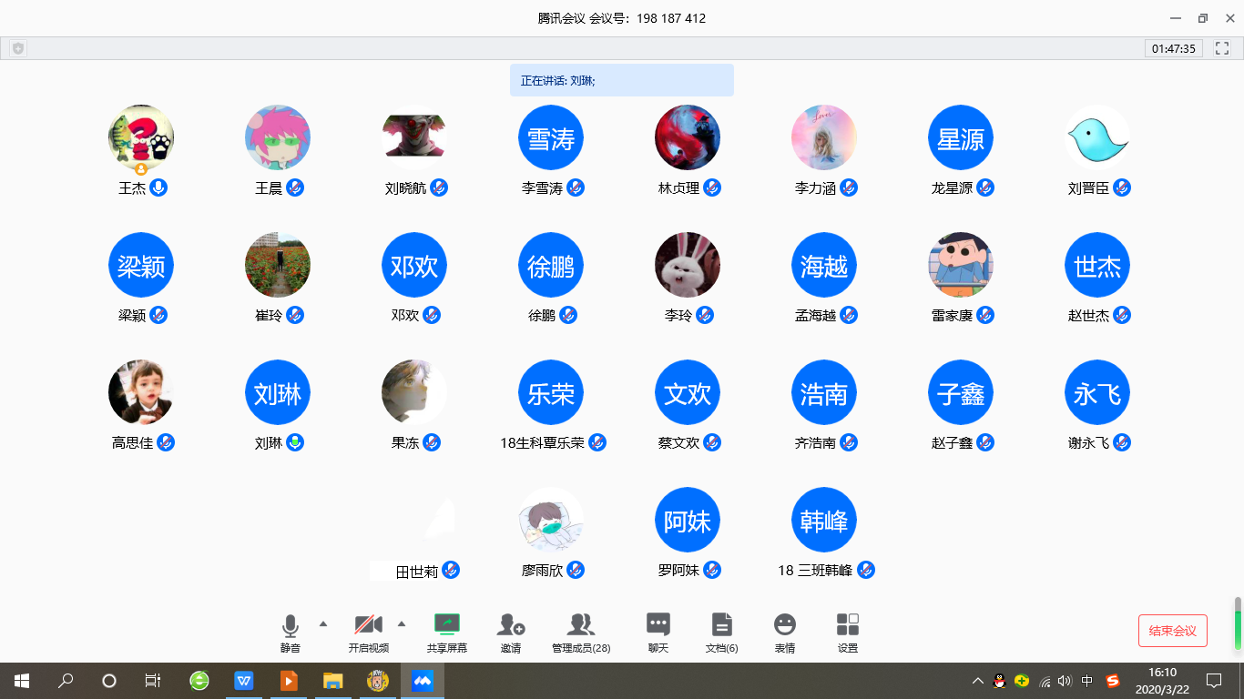Click the green scrollbar at right edge
This screenshot has width=1244, height=699.
tap(1238, 623)
